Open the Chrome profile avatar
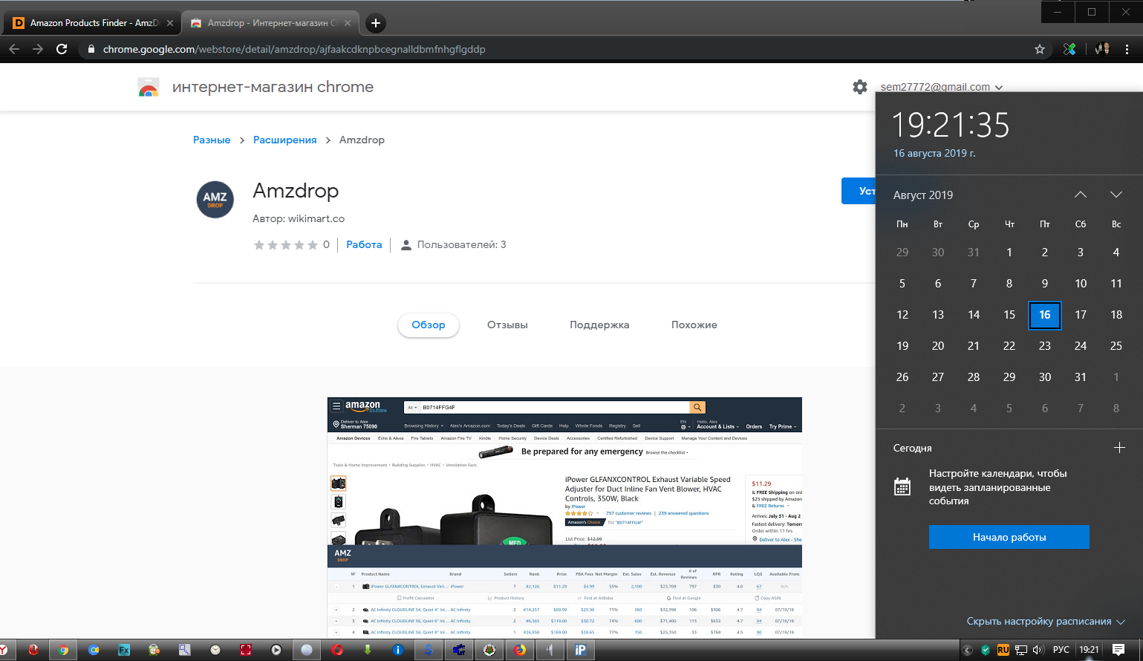1143x661 pixels. pyautogui.click(x=1102, y=49)
